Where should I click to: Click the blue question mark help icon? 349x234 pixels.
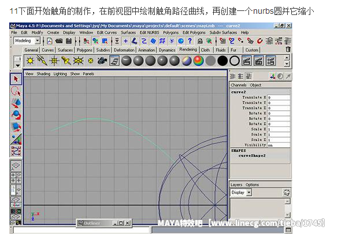tap(190, 41)
